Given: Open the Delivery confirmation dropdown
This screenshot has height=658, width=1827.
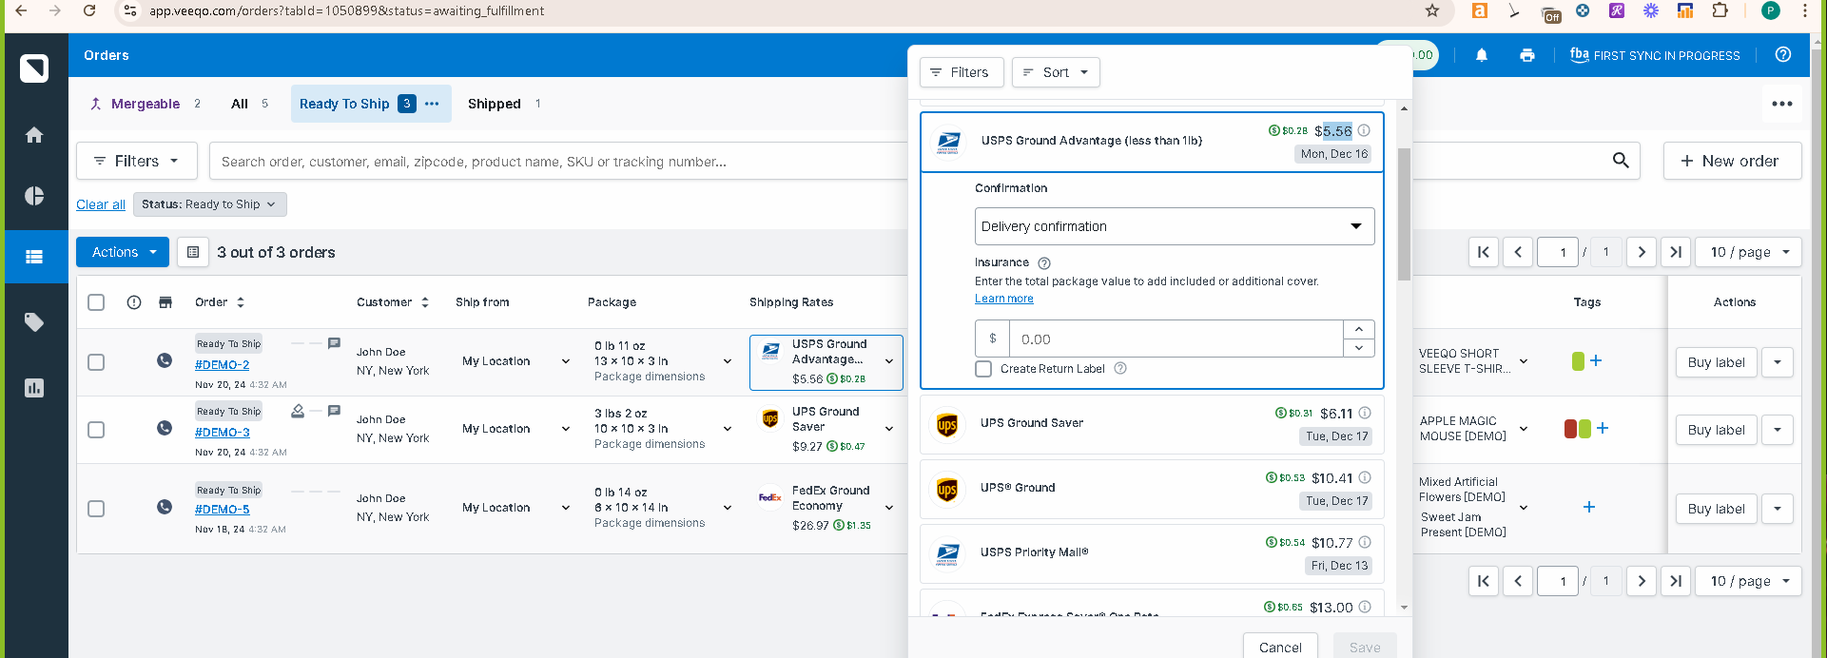Looking at the screenshot, I should tap(1175, 226).
